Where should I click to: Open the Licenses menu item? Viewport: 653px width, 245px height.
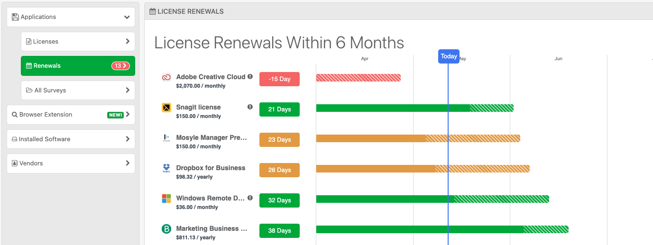[x=78, y=41]
